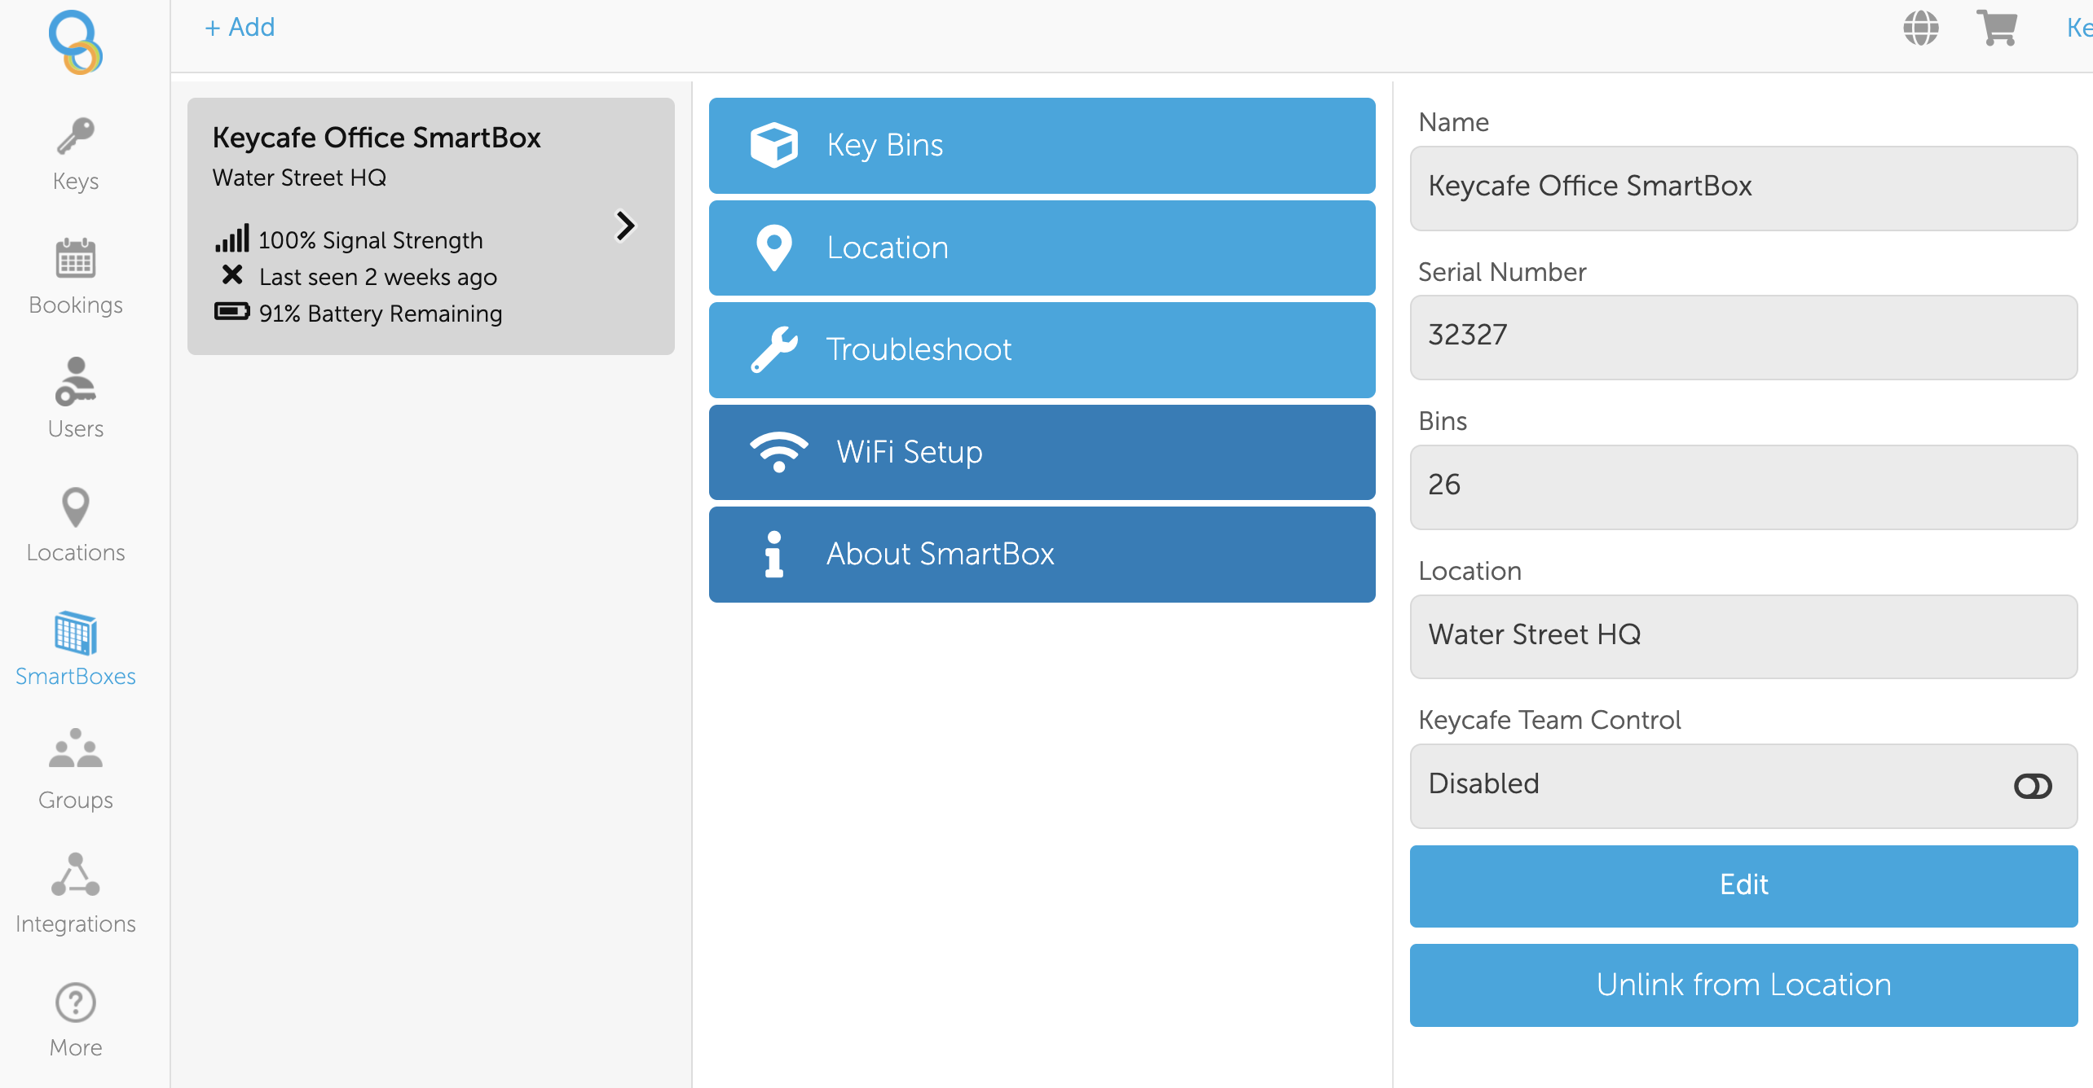Click the + Add link

click(x=240, y=28)
